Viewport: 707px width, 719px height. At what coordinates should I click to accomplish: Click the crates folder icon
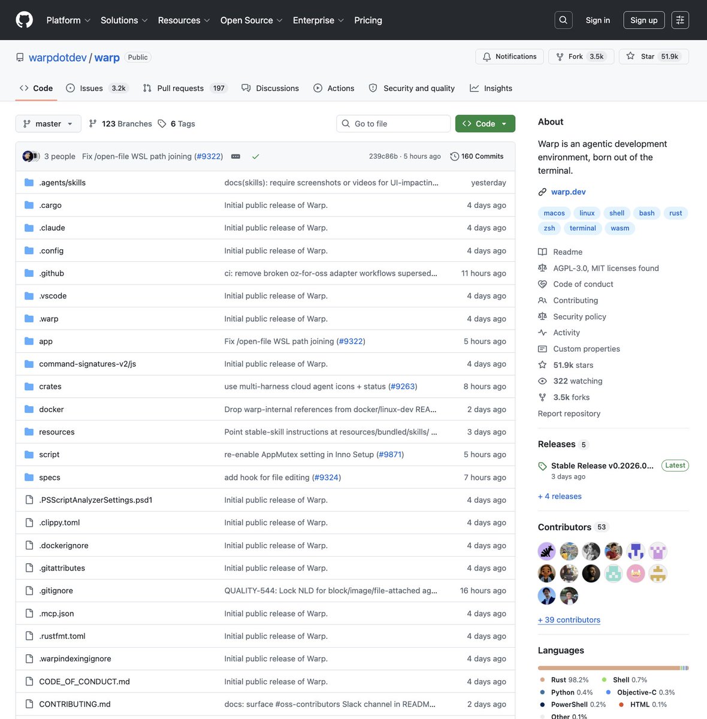coord(29,386)
